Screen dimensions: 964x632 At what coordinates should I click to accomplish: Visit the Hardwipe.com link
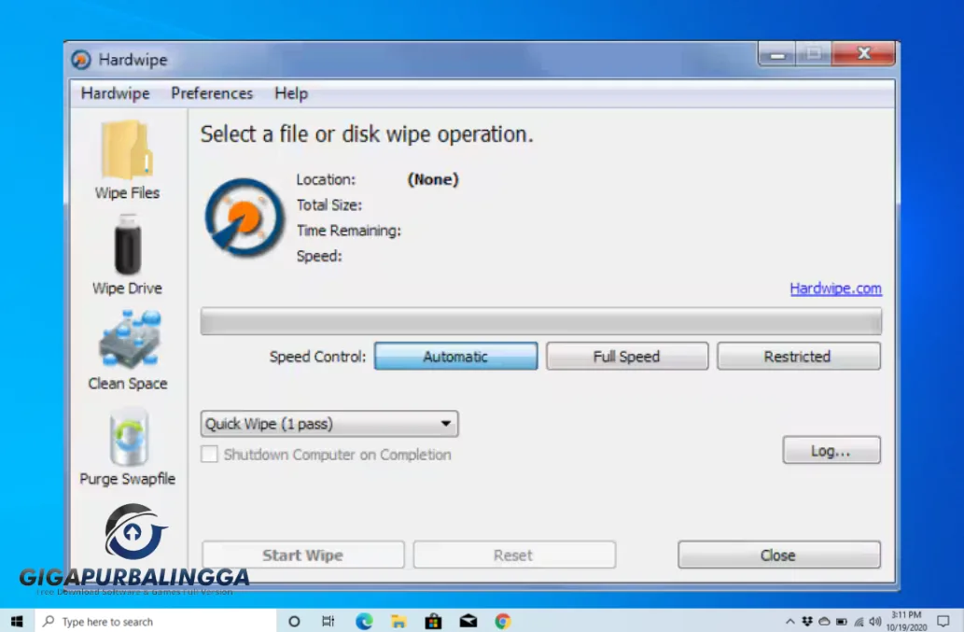(835, 288)
